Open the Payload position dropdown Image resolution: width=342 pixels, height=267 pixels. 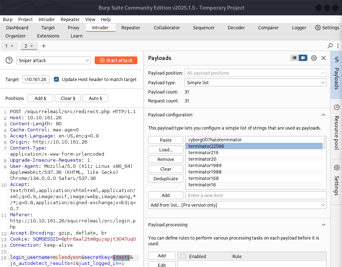pyautogui.click(x=255, y=73)
